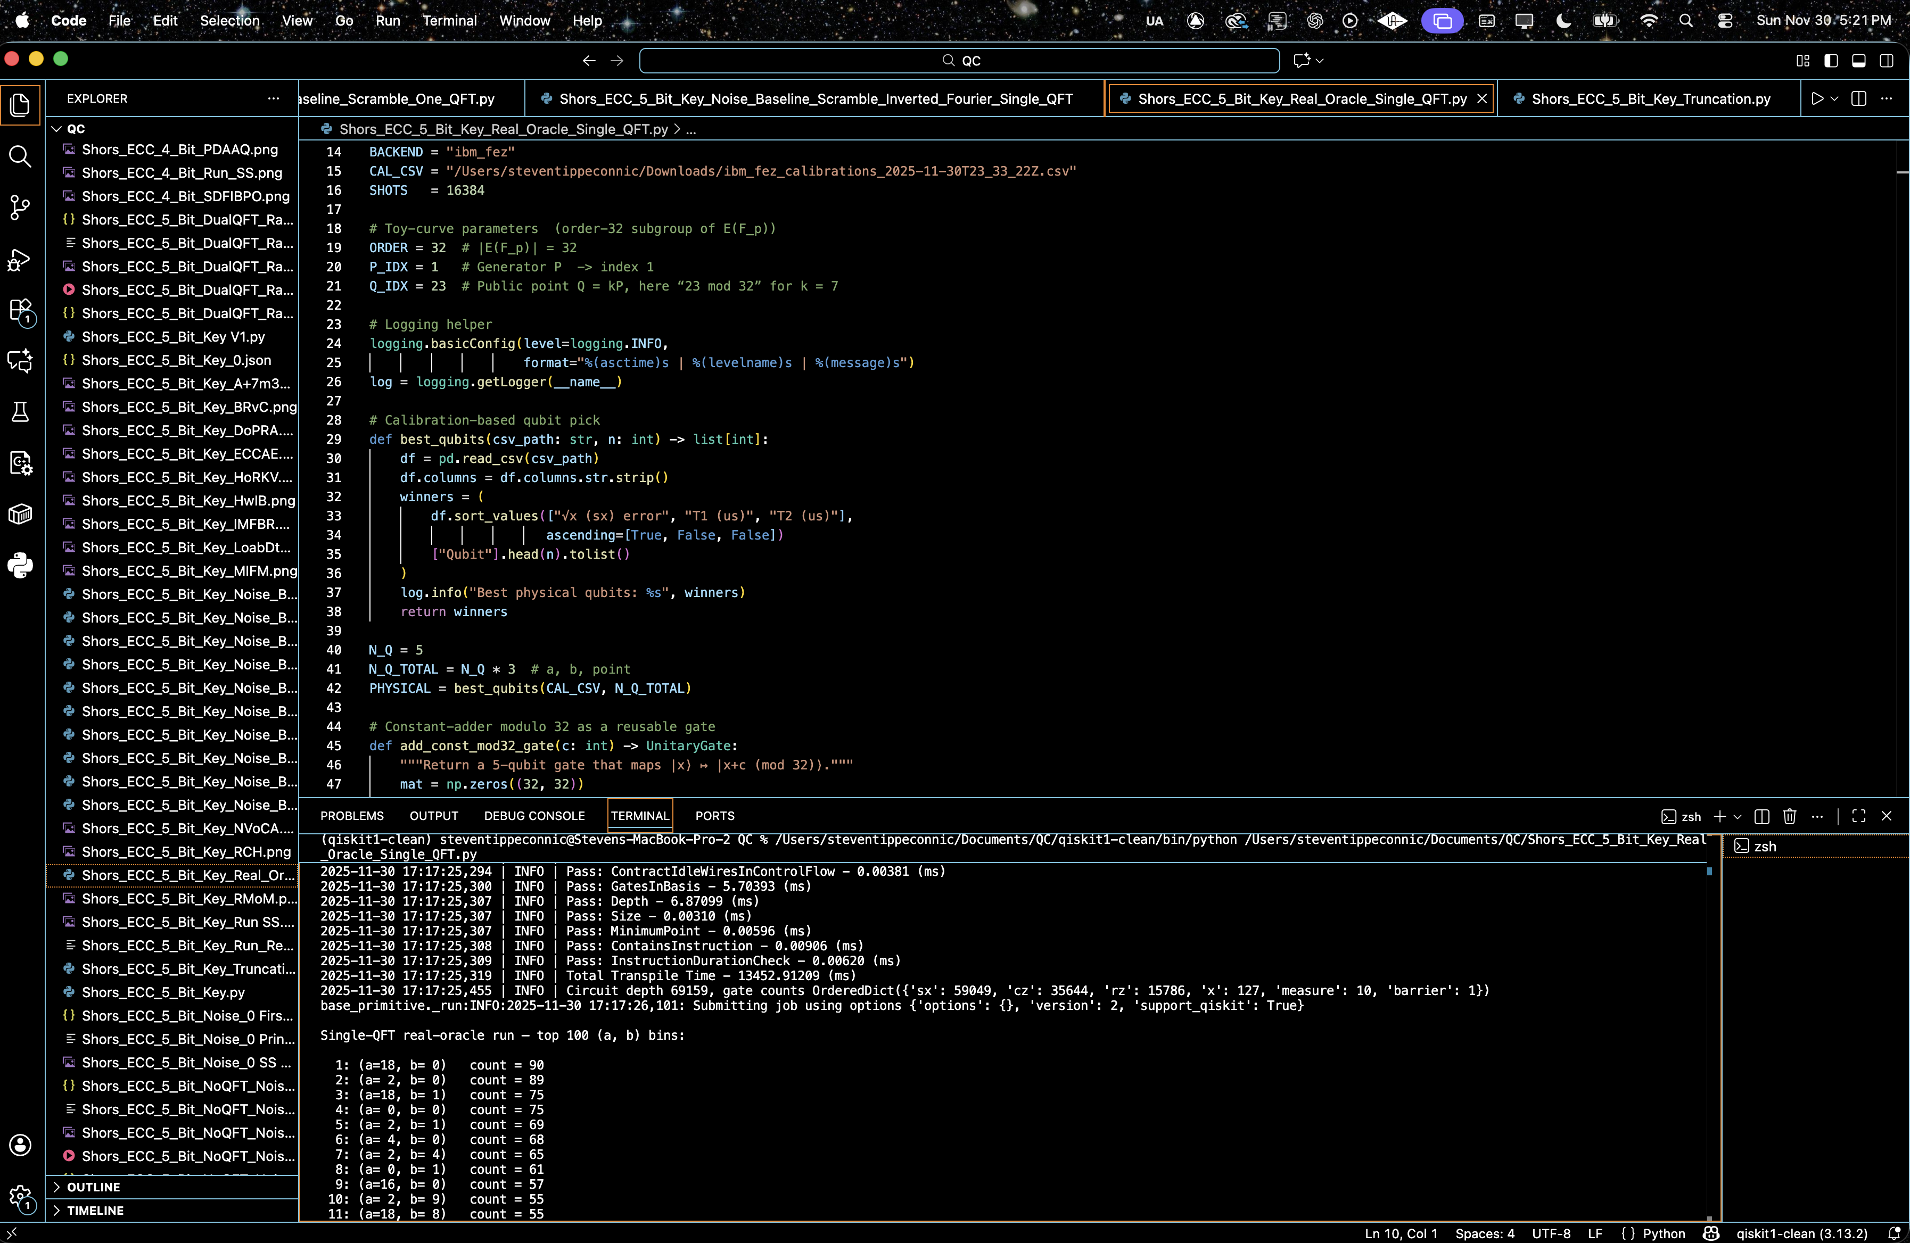Open new terminal launch profile dropdown
The width and height of the screenshot is (1910, 1243).
point(1738,816)
